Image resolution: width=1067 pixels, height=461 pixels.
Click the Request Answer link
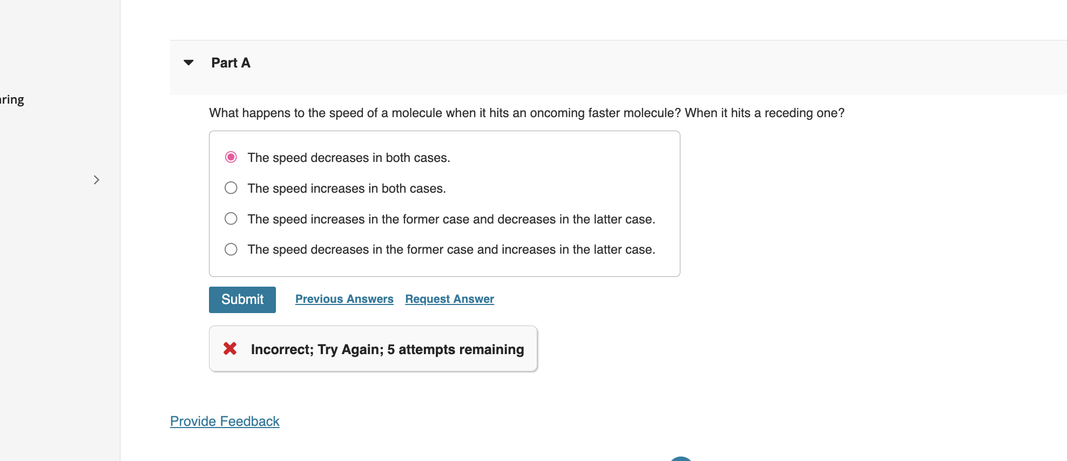tap(449, 299)
